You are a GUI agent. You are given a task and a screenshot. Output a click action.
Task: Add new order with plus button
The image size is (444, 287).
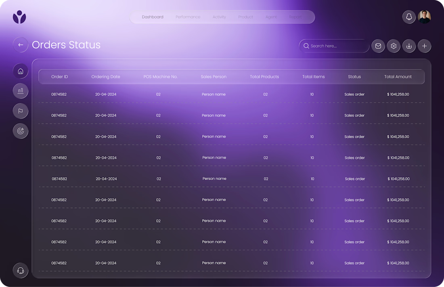pos(424,46)
